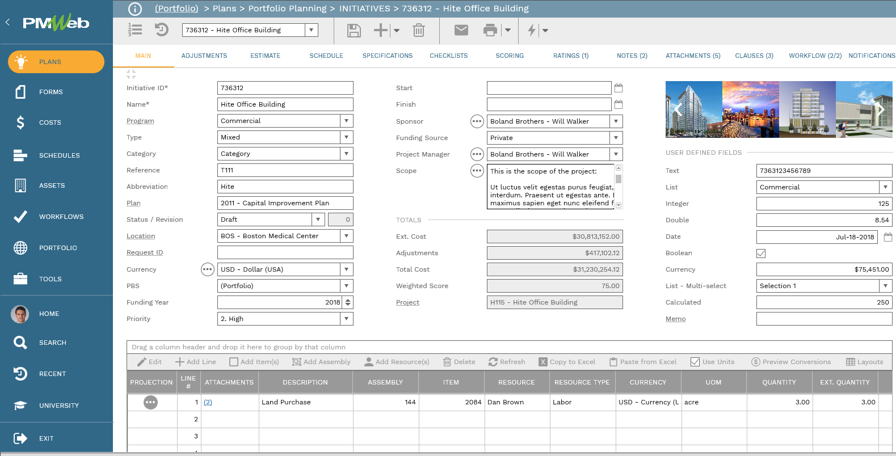Open the SCORING tab
The width and height of the screenshot is (896, 456).
(x=510, y=56)
